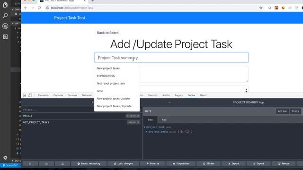Open the Augury DevTools tab
The width and height of the screenshot is (303, 170).
(x=178, y=95)
